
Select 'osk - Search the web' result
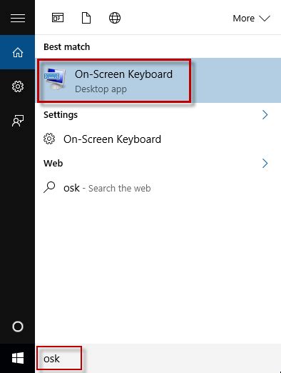coord(158,188)
